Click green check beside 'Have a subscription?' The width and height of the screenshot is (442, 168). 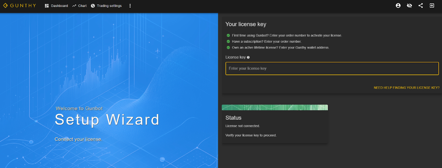[228, 42]
